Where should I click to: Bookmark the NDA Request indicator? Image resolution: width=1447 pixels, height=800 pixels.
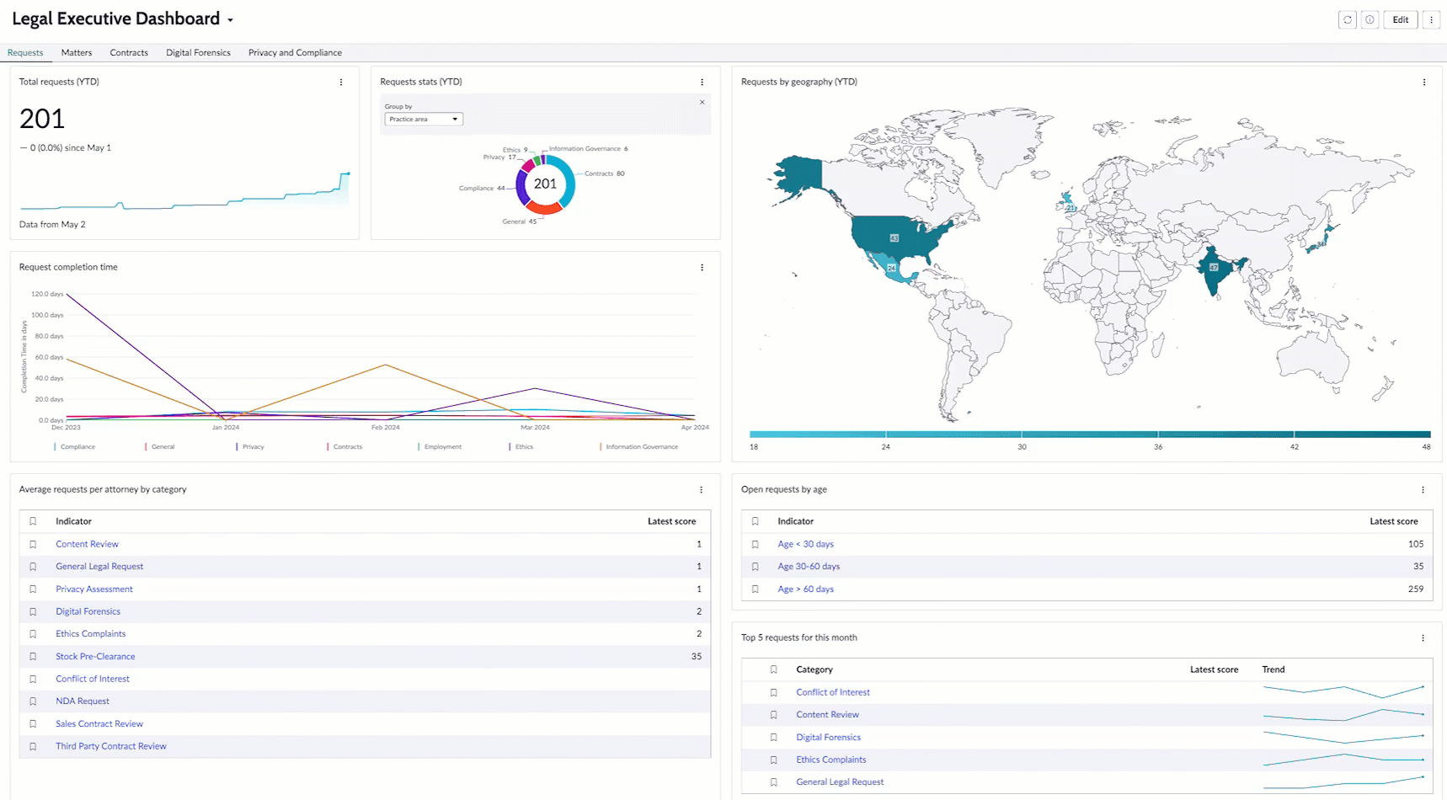point(33,701)
